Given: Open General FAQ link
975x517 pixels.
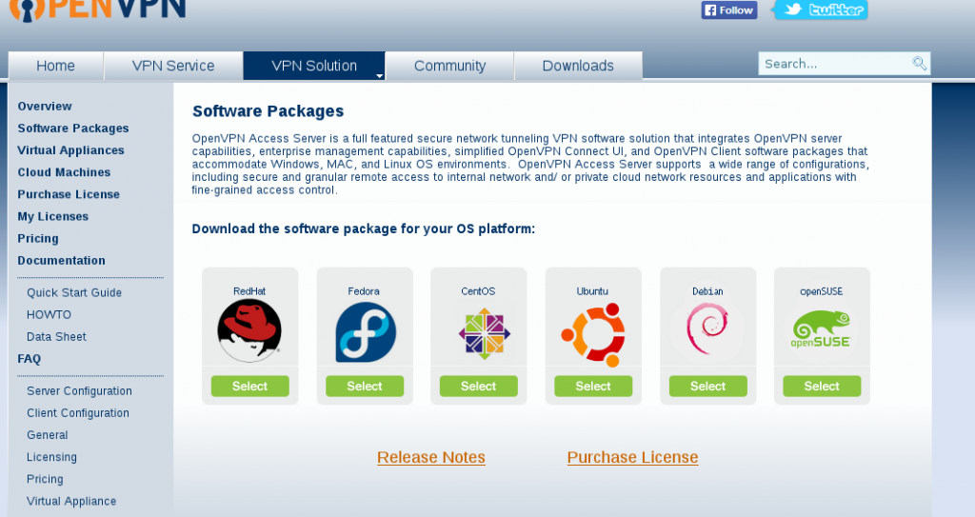Looking at the screenshot, I should [x=48, y=435].
